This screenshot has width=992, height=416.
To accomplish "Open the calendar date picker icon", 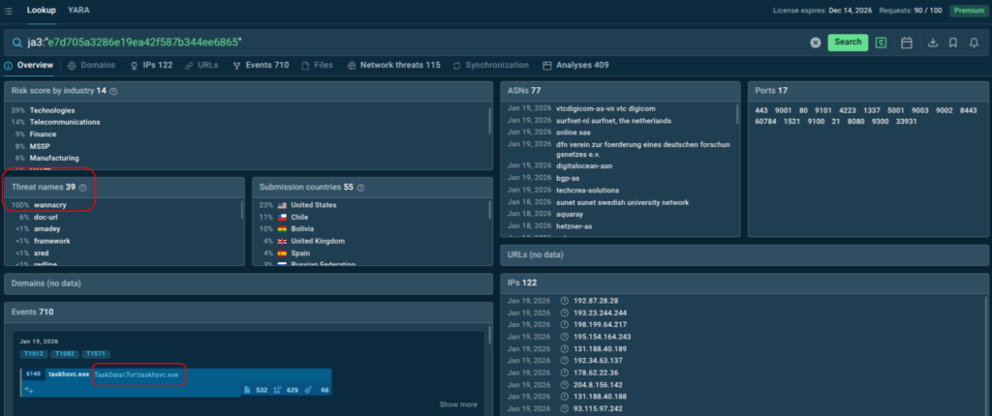I will coord(907,43).
